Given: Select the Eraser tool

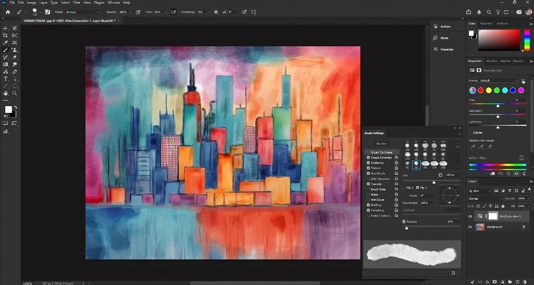Looking at the screenshot, I should click(x=15, y=57).
